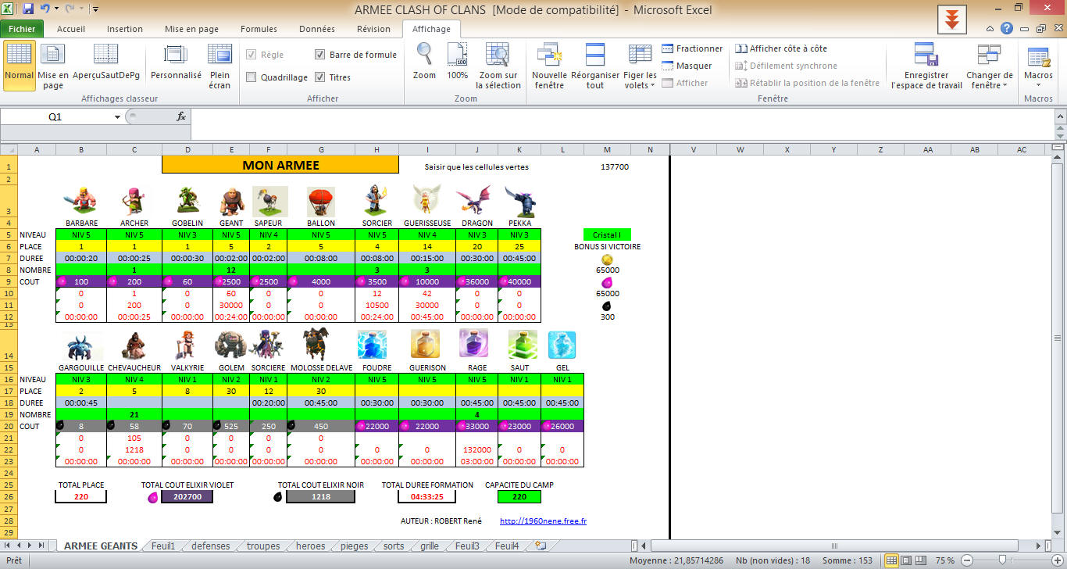Open http://1960nene.free.fr hyperlink
1067x569 pixels.
click(x=543, y=521)
